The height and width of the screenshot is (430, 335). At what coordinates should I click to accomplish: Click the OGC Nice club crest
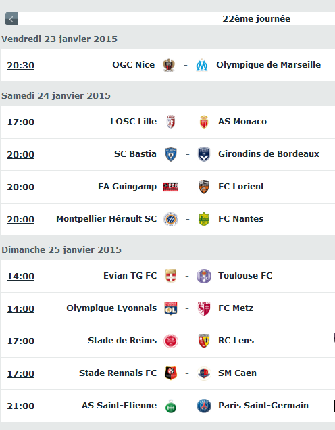(169, 66)
